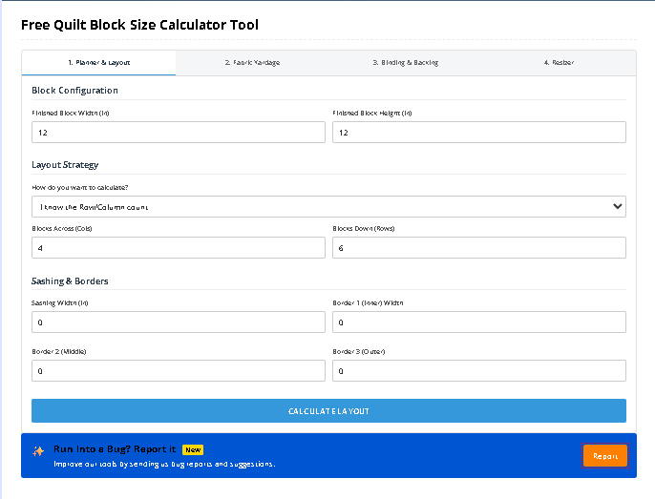Switch to the Fabric Yardage tab
The height and width of the screenshot is (499, 655).
(252, 63)
